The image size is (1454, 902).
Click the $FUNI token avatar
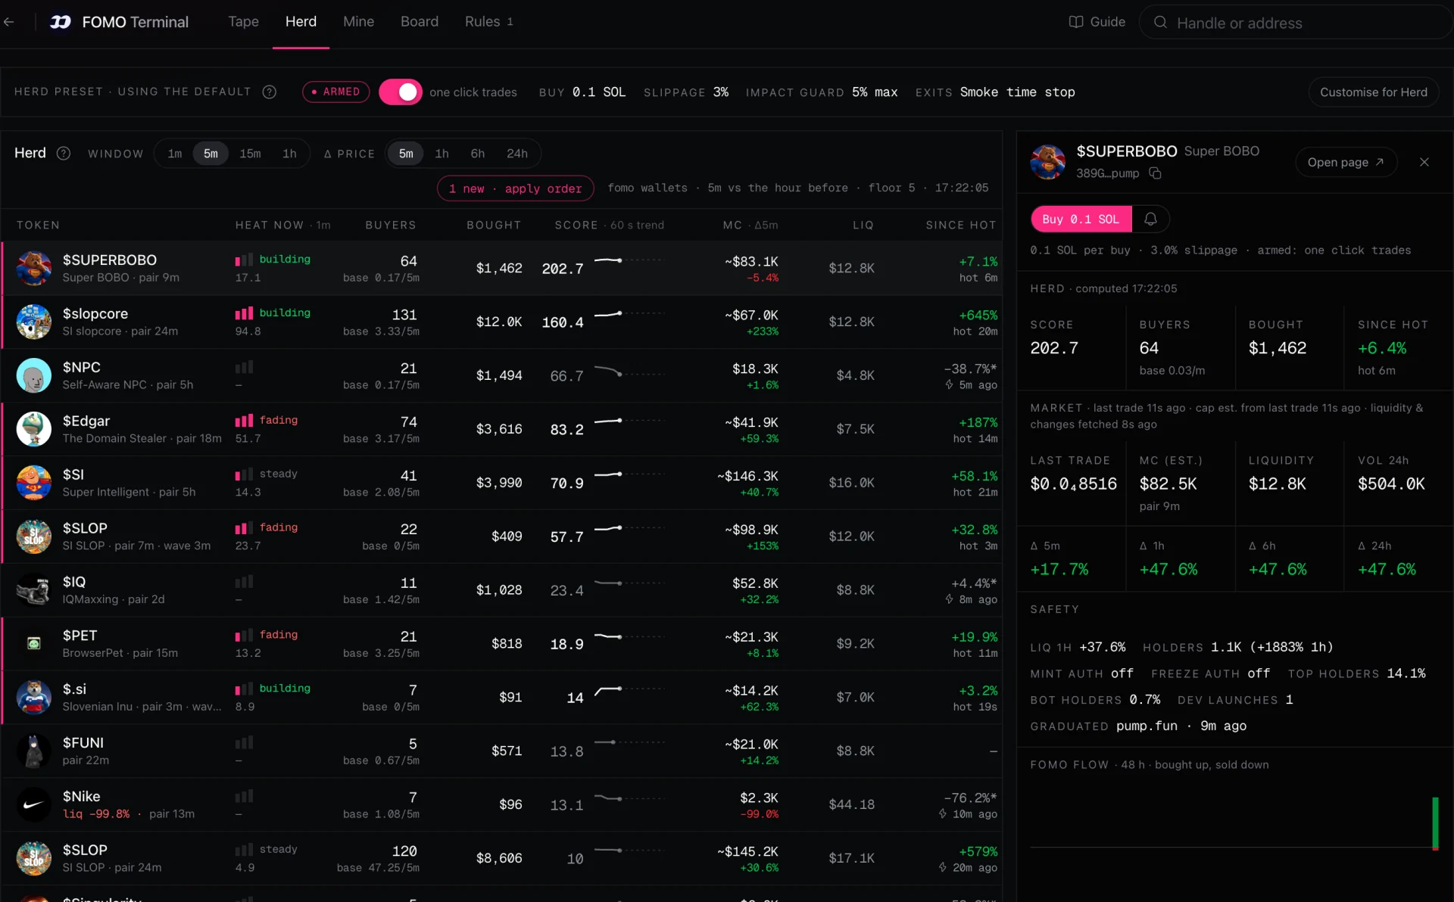pyautogui.click(x=34, y=751)
